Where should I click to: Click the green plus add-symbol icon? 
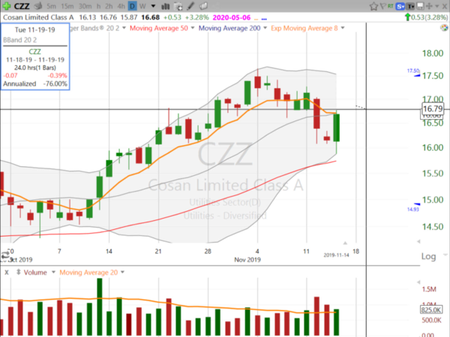coord(7,6)
